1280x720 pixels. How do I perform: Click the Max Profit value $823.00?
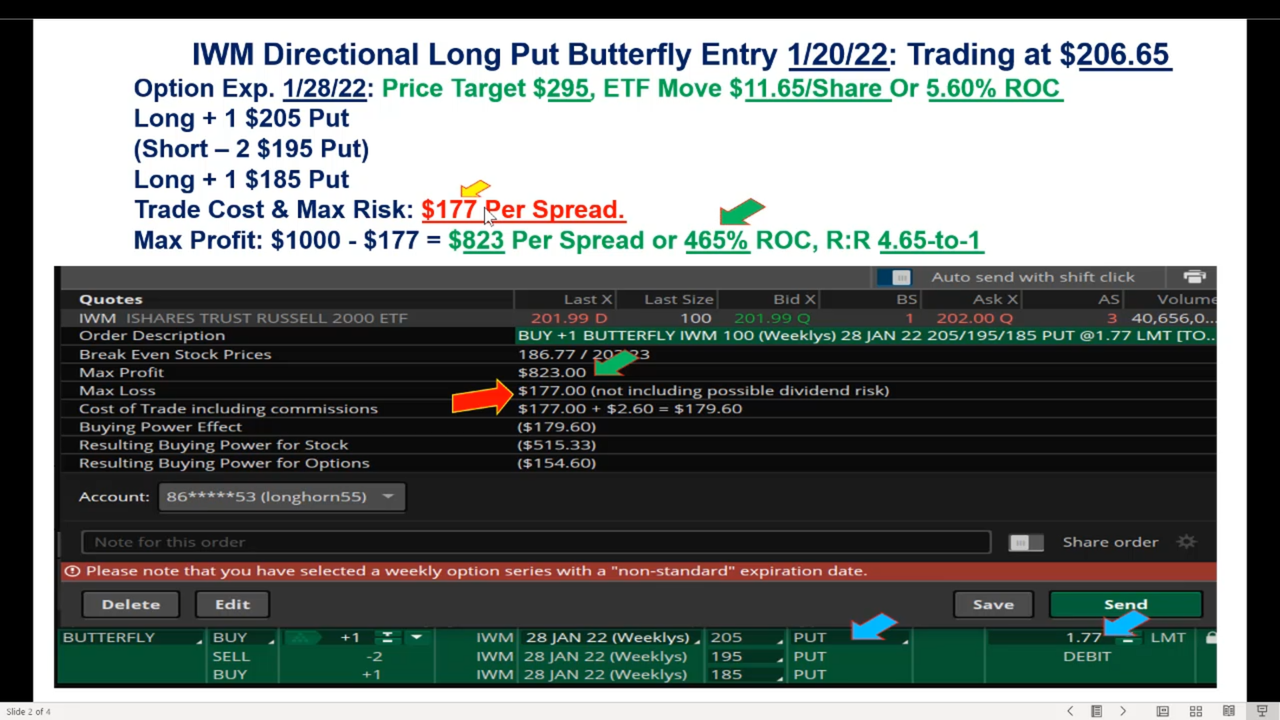pyautogui.click(x=552, y=373)
